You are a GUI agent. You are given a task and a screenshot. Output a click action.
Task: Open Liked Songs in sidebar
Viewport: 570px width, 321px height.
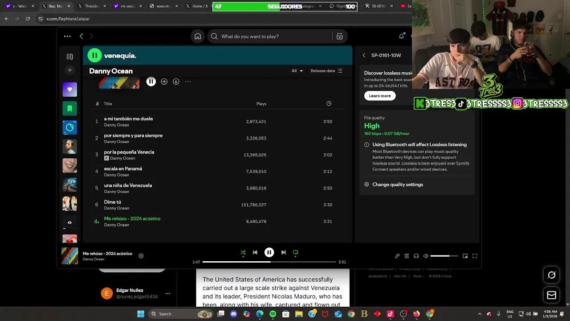tap(69, 90)
